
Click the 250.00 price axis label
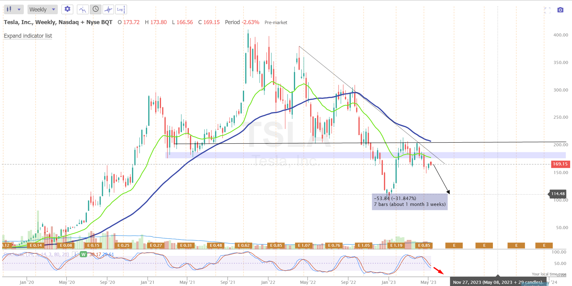[561, 117]
